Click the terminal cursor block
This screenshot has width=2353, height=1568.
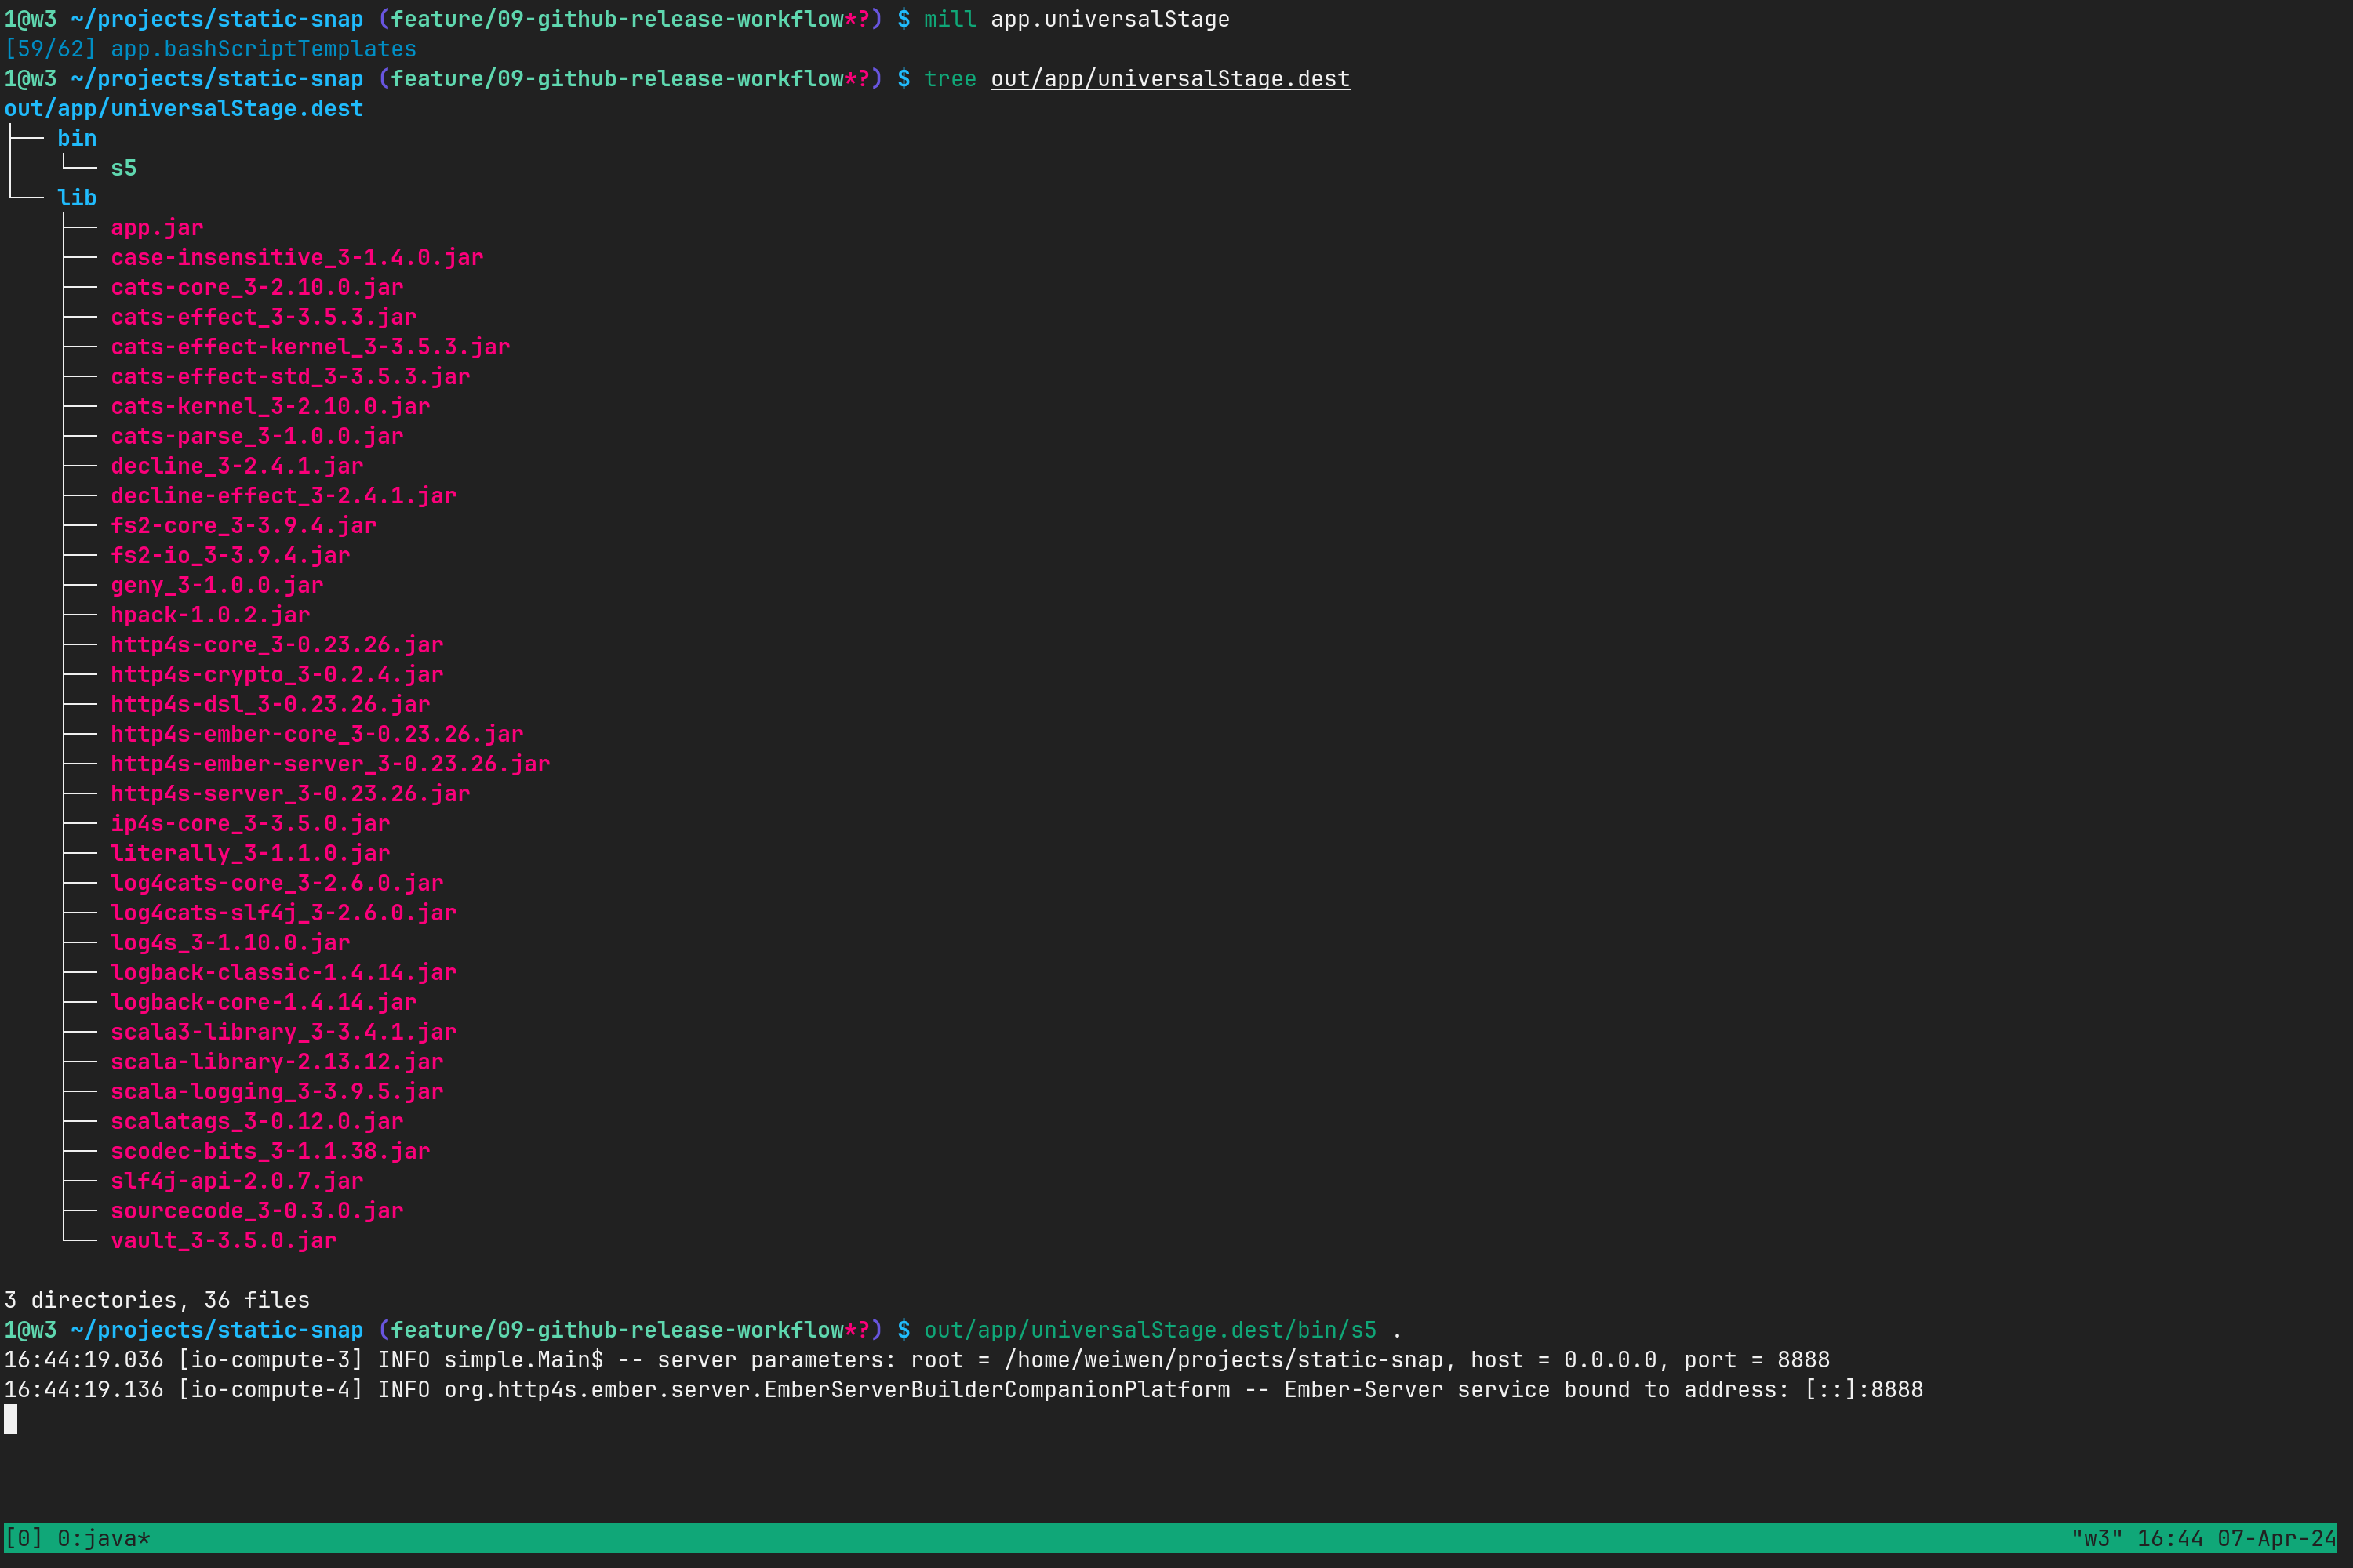(11, 1419)
